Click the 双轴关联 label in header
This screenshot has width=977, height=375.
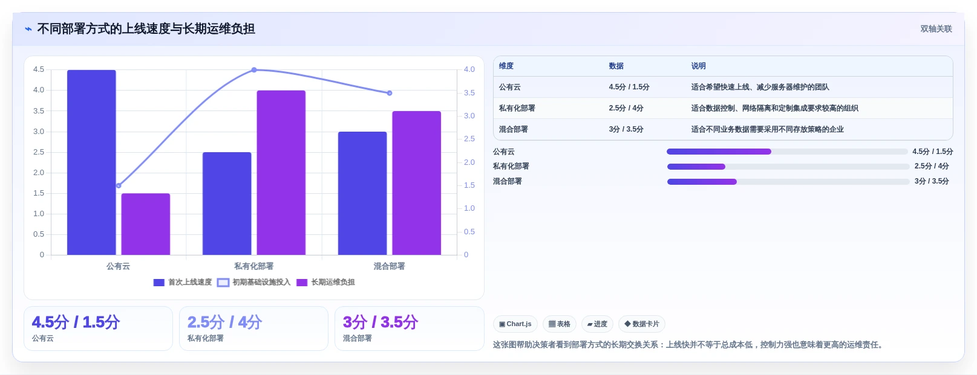pyautogui.click(x=936, y=29)
